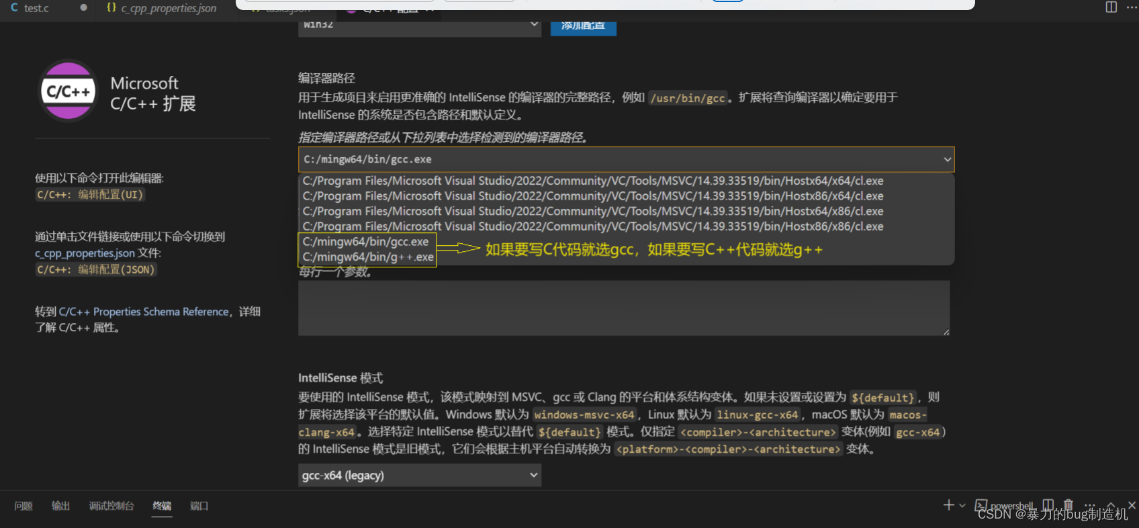Switch to the 问题 panel tab
1139x528 pixels.
click(x=24, y=506)
